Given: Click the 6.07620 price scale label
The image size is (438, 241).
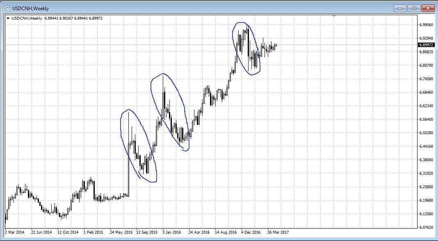Looking at the screenshot, I should click(426, 227).
